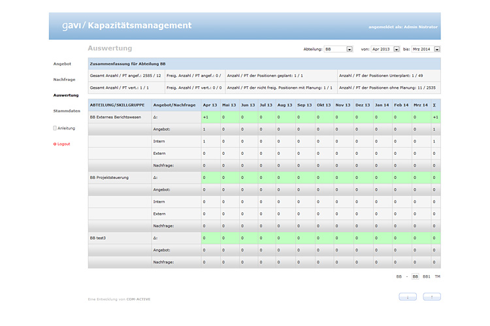Click the Nov 13 column header

click(x=343, y=105)
